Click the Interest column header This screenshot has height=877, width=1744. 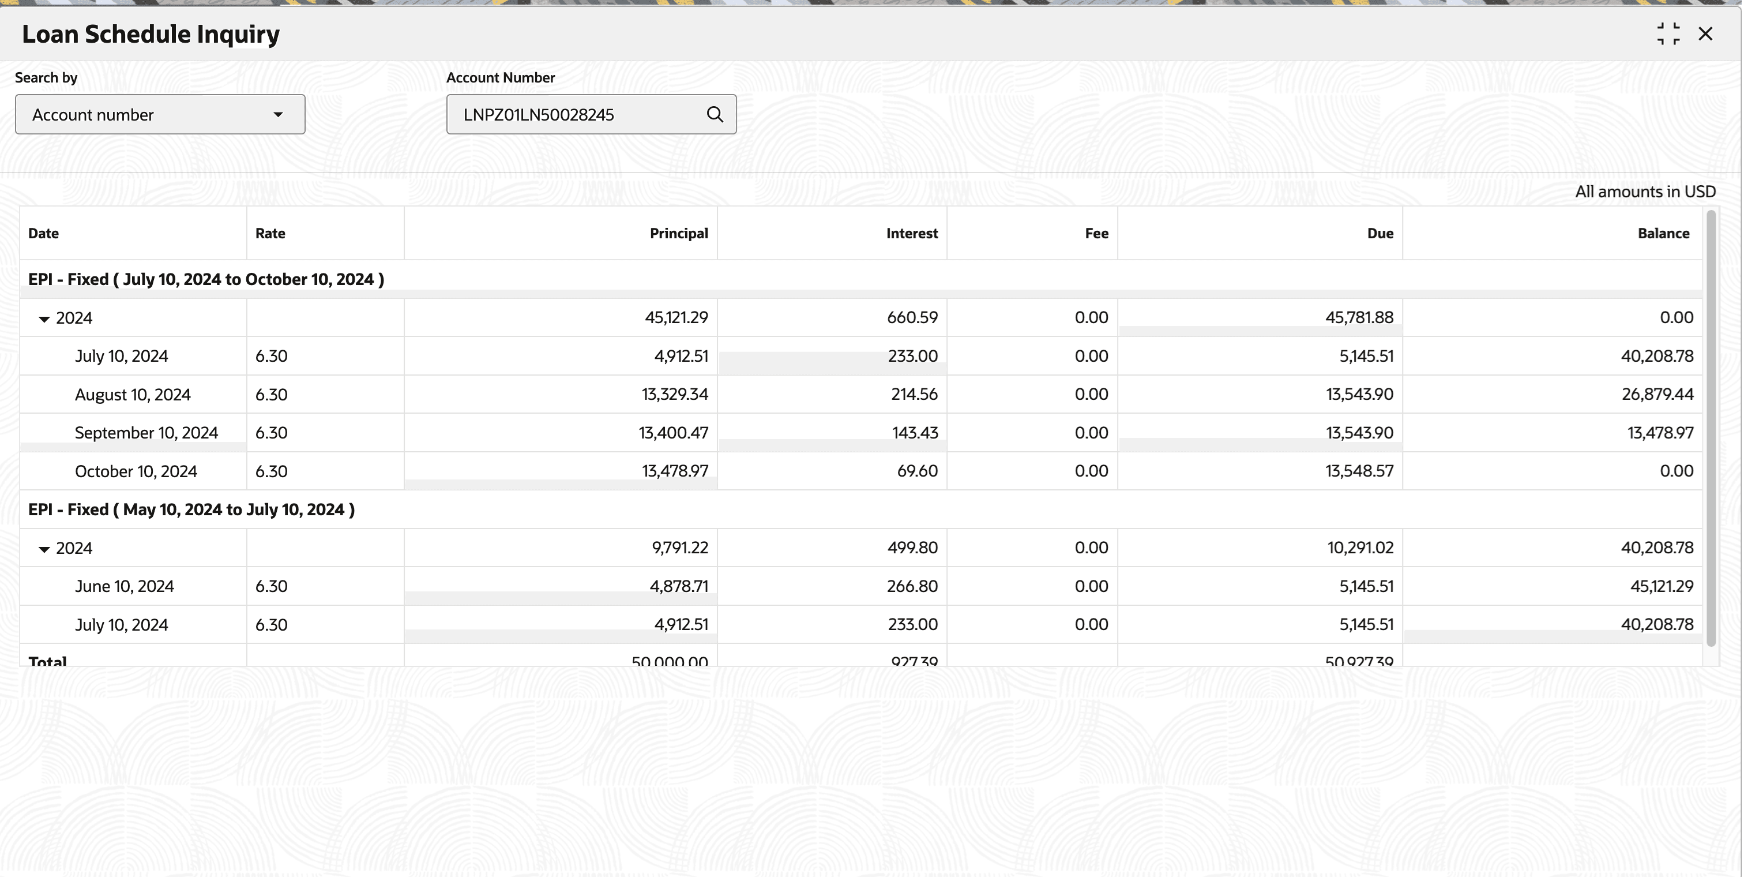(x=911, y=234)
